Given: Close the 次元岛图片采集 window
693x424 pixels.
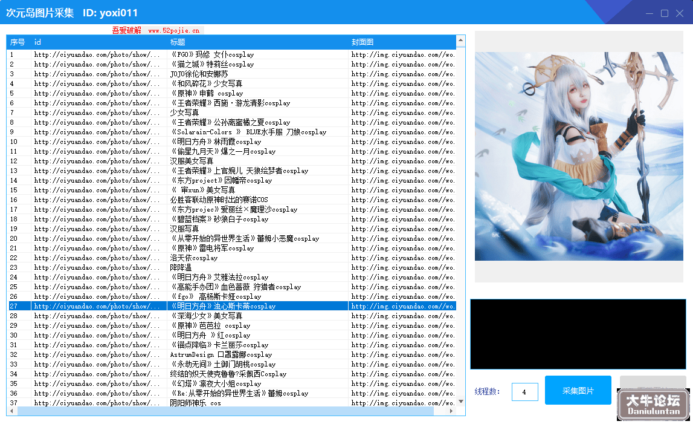Looking at the screenshot, I should 680,13.
